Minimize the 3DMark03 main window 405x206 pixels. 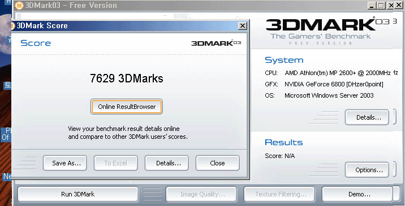tap(372, 6)
